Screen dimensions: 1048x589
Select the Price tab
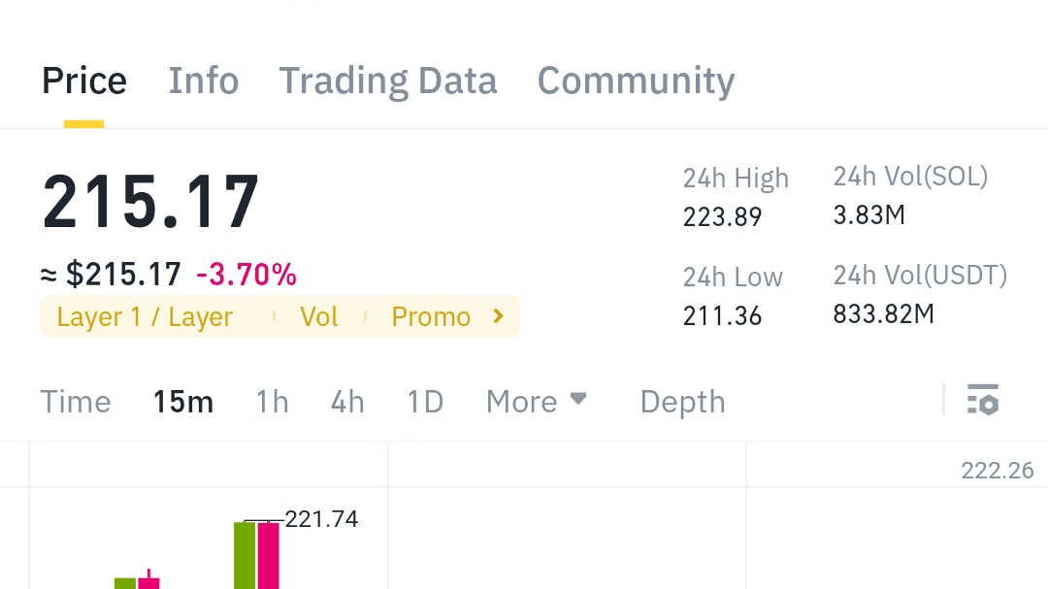[x=84, y=81]
